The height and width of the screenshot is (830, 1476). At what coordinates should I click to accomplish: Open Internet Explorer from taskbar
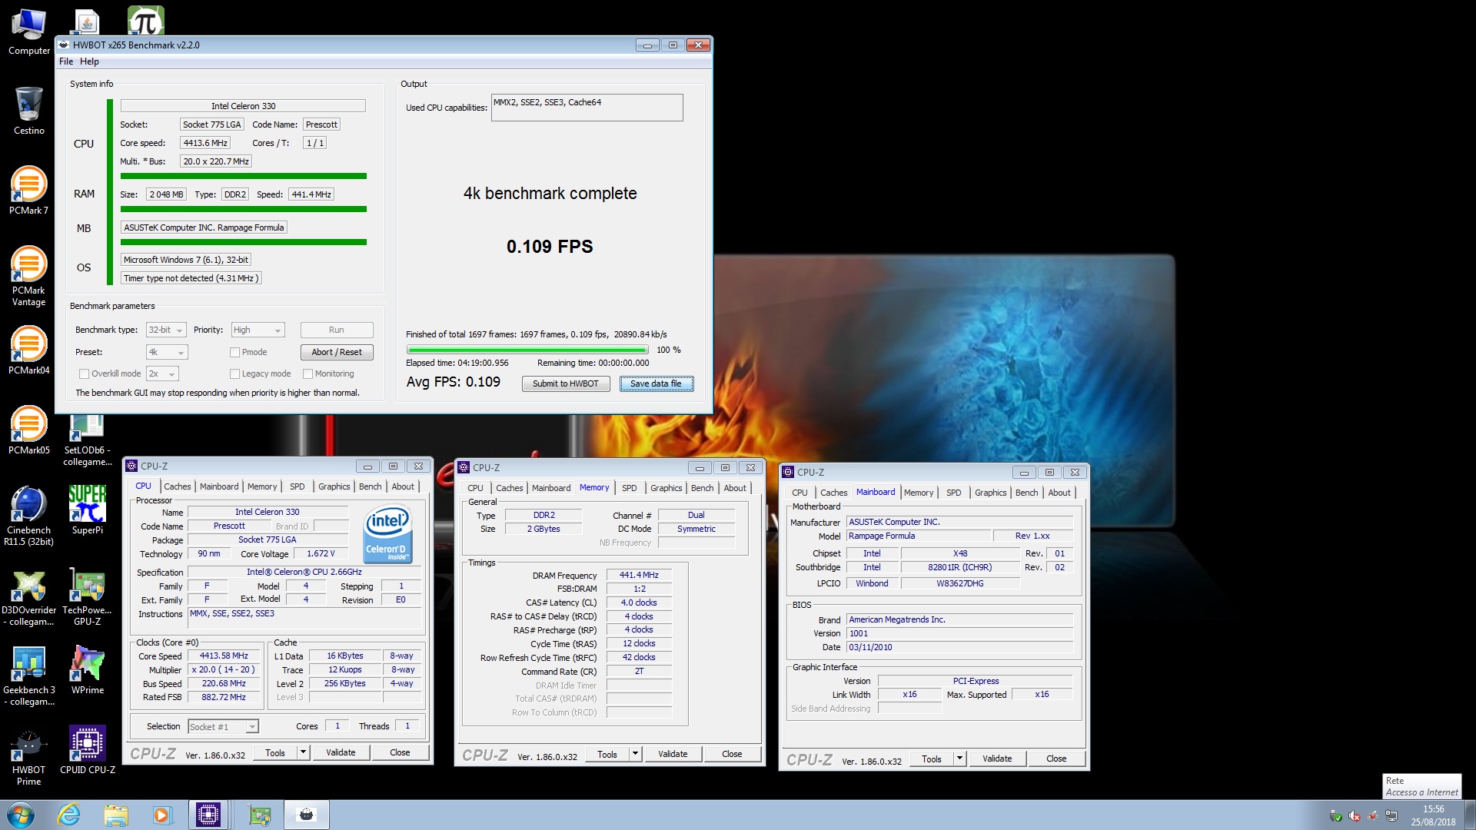(x=69, y=815)
